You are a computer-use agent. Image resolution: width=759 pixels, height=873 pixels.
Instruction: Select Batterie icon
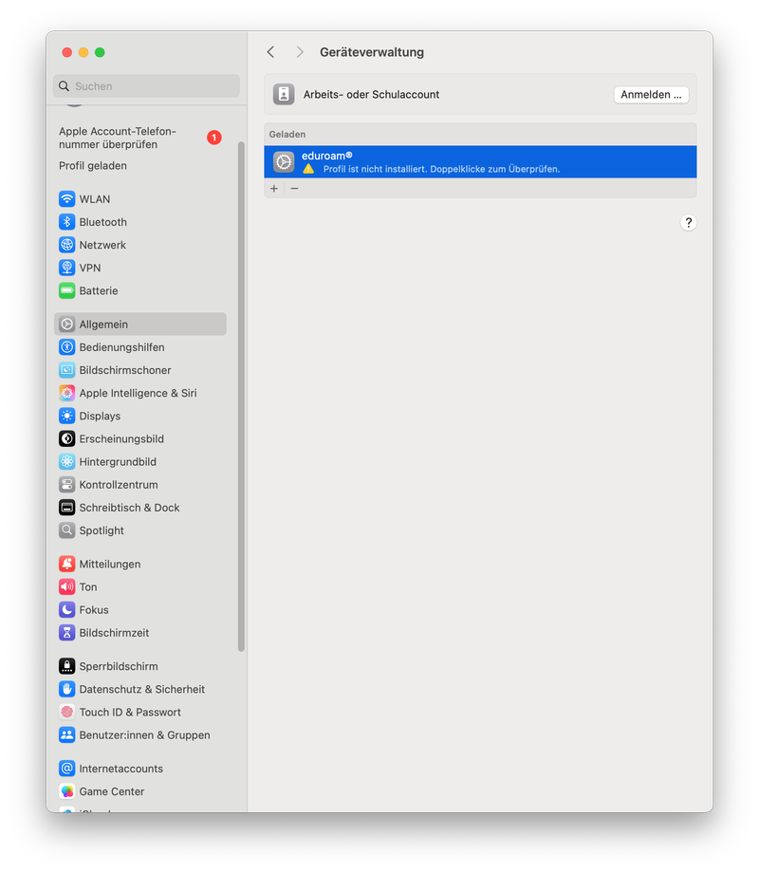66,290
